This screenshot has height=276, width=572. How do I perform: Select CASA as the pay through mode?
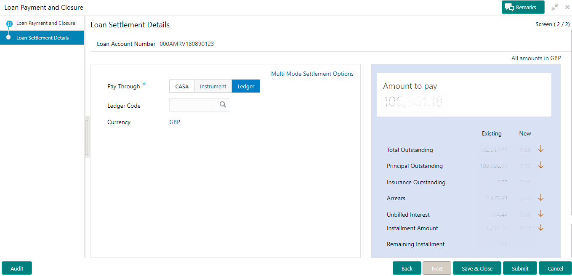click(x=182, y=86)
